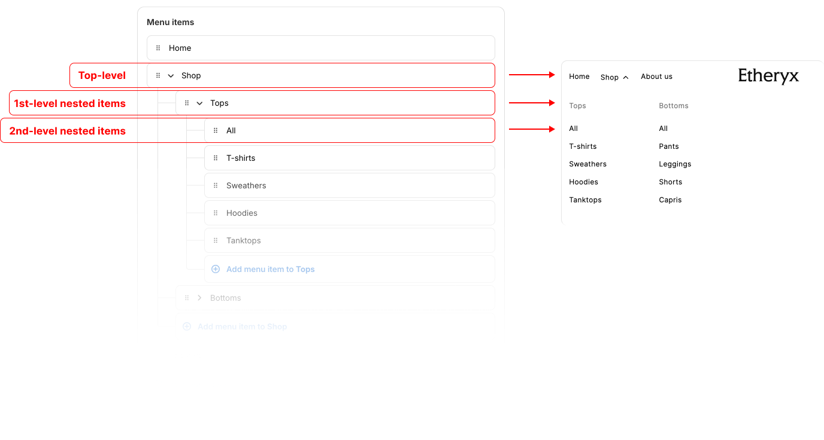824x440 pixels.
Task: Click the drag handle beside Sweathers
Action: [x=216, y=185]
